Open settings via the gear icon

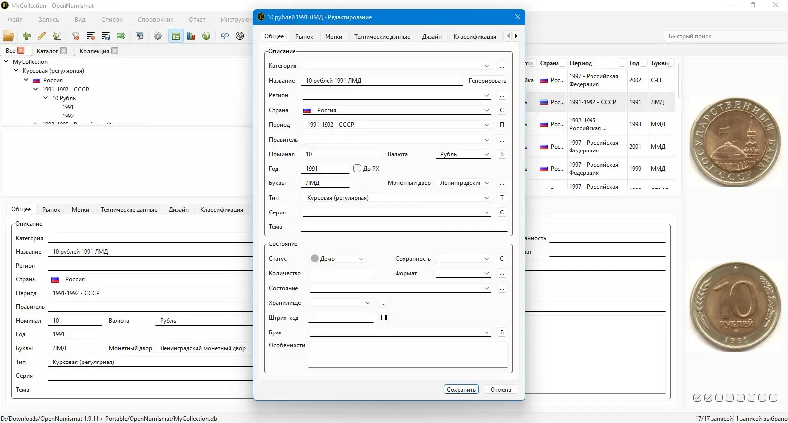158,36
